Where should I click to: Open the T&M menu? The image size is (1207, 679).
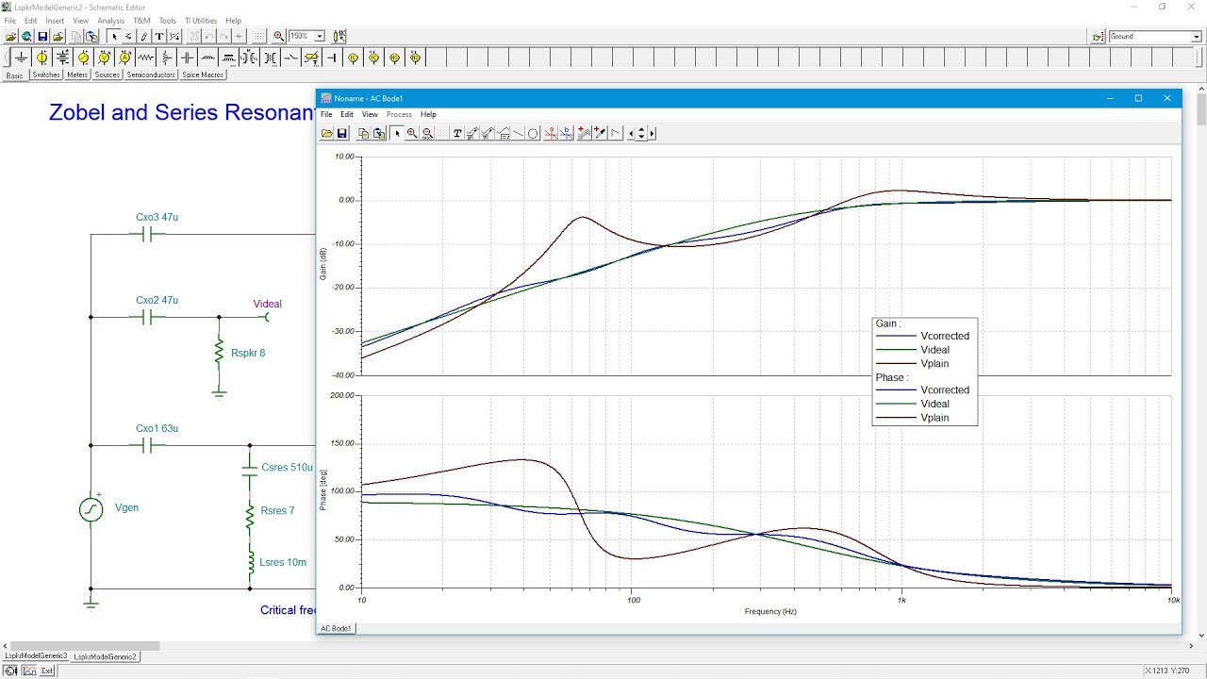141,21
